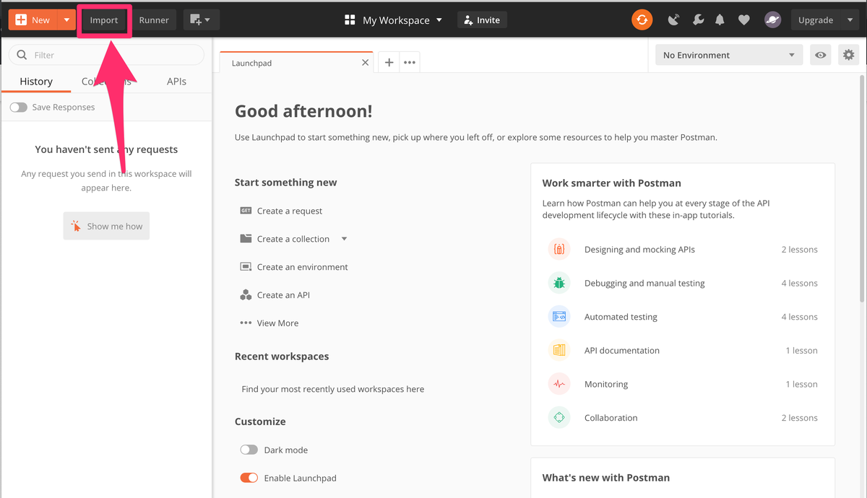Toggle Save Responses switch
867x498 pixels.
(18, 107)
